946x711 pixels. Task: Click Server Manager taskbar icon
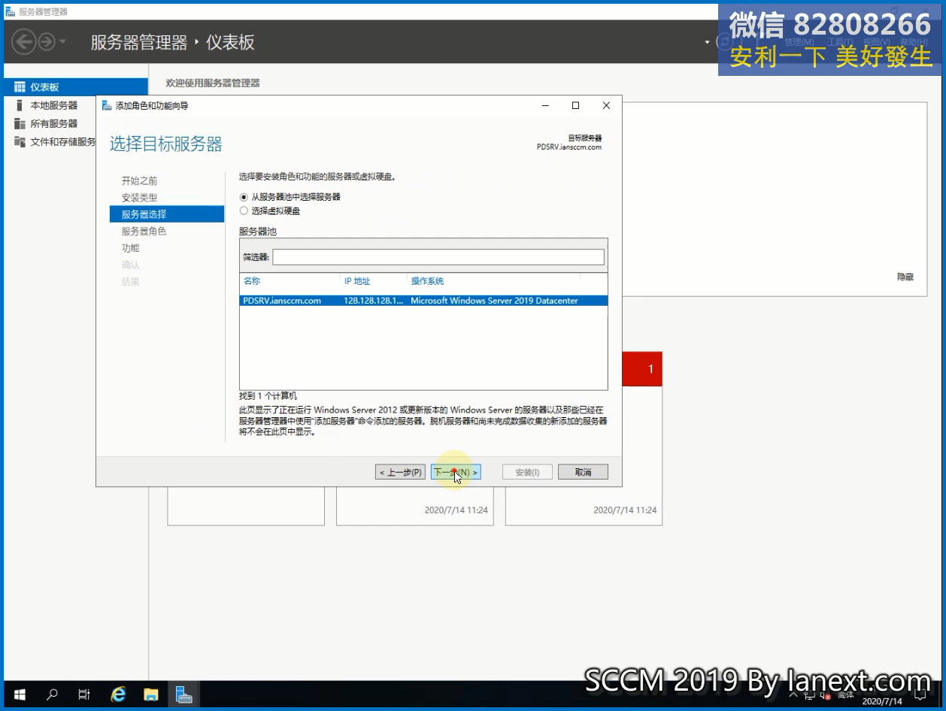coord(184,694)
